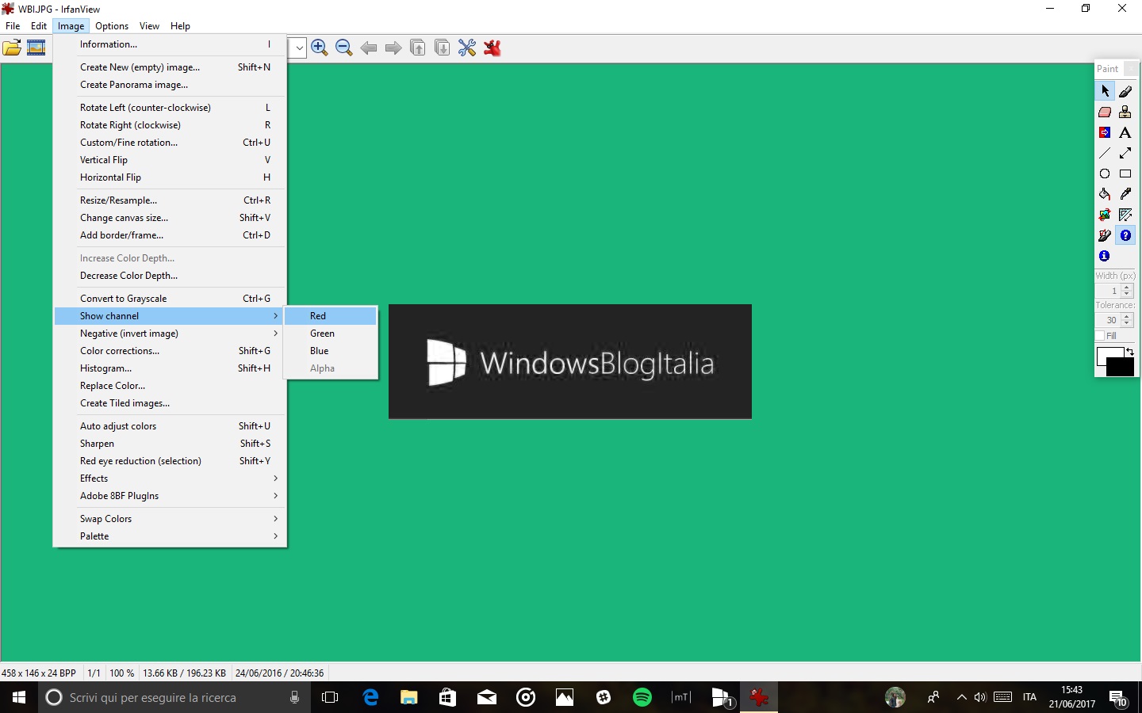Expand the Adobe 8BF PlugIns submenu

tap(275, 496)
